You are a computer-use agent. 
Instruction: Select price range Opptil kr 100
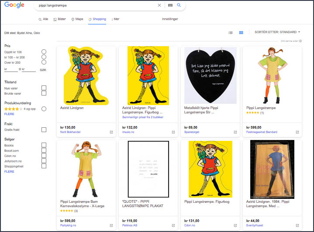tap(44, 52)
